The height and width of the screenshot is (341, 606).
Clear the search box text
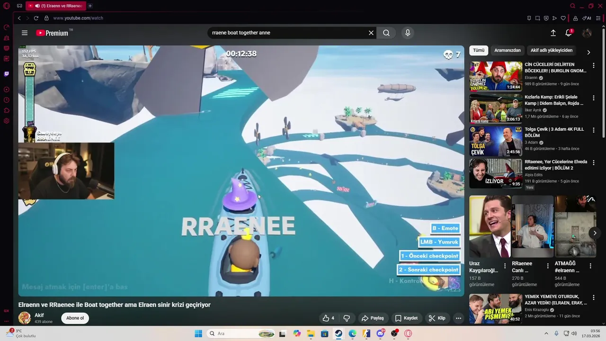pyautogui.click(x=371, y=33)
